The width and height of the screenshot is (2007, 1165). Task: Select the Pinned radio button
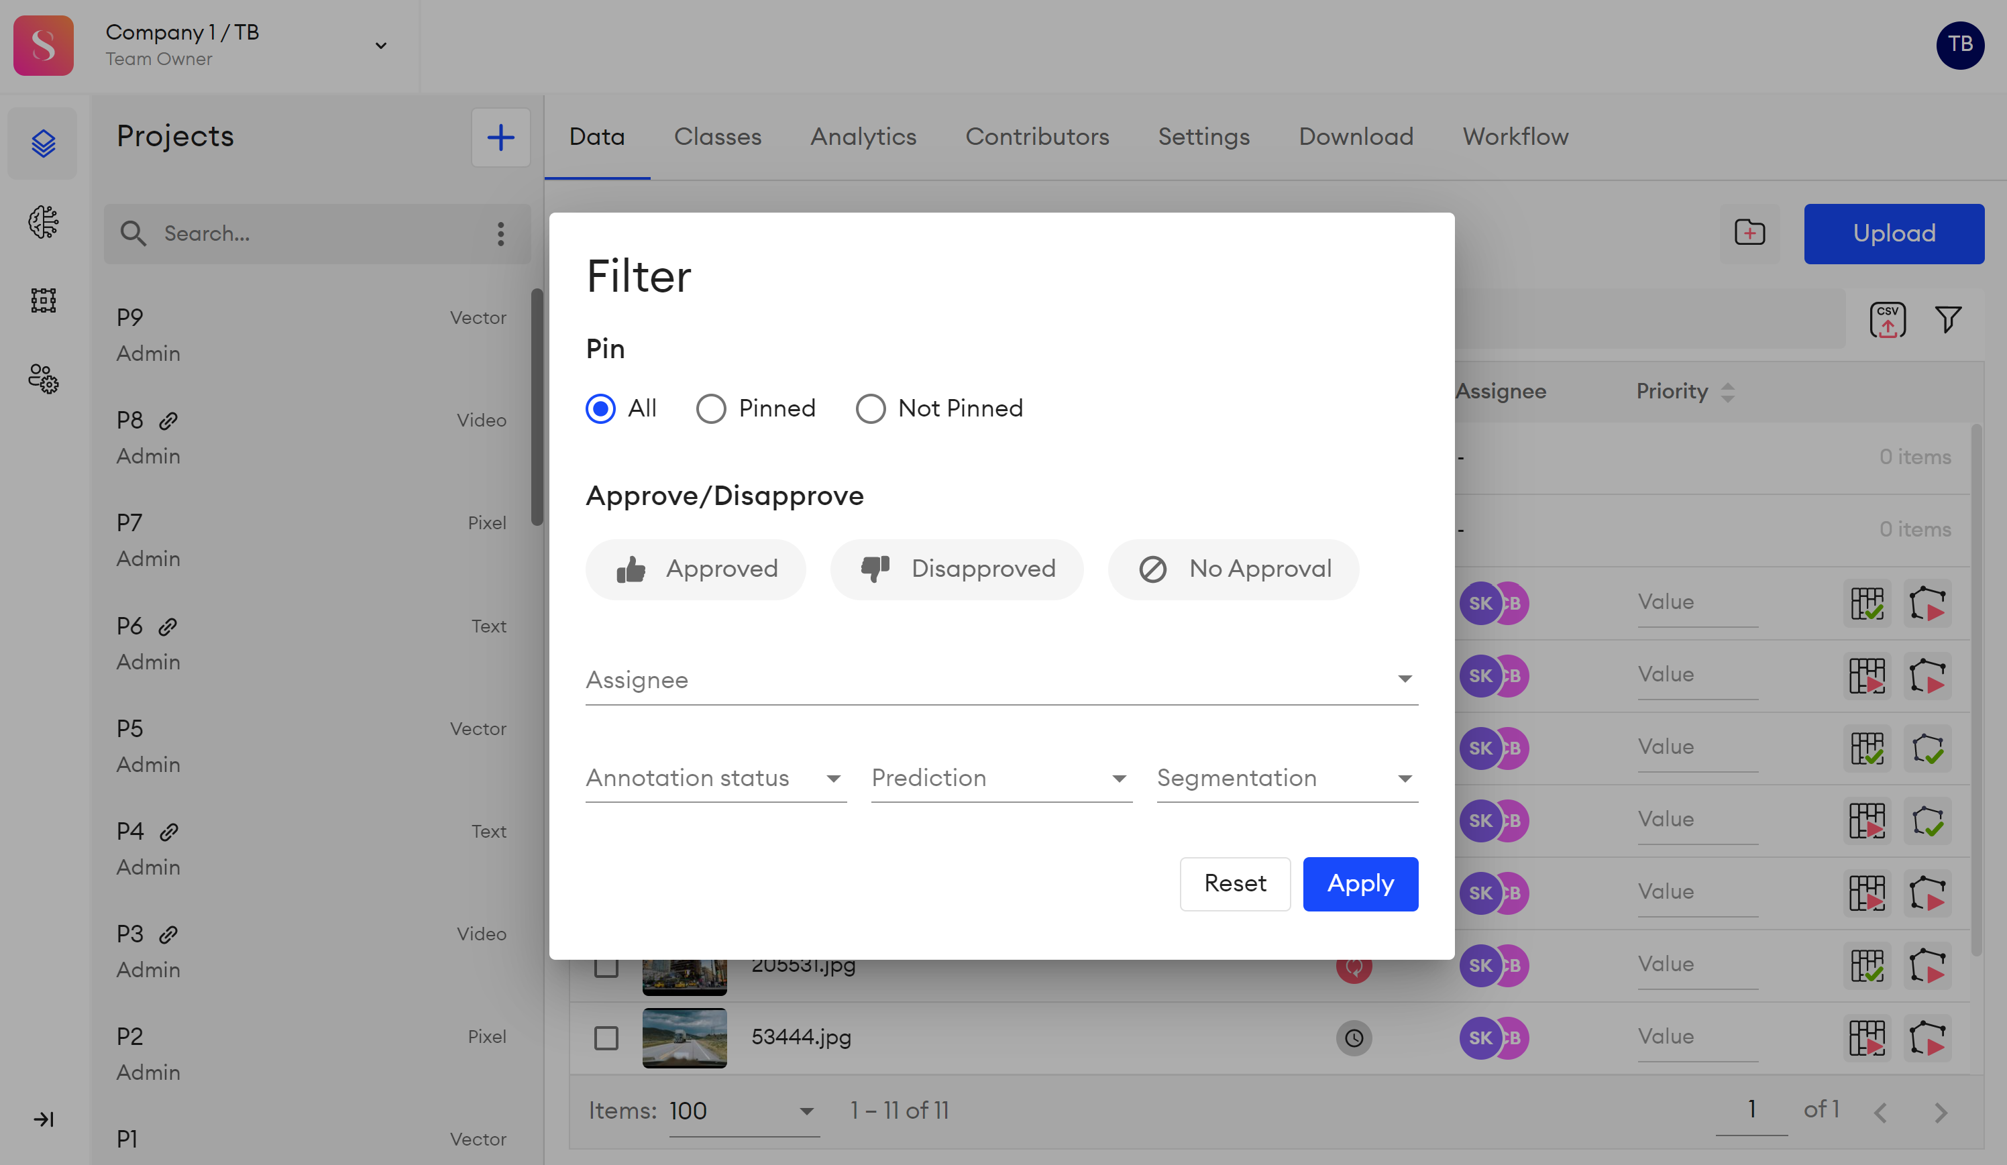tap(711, 408)
